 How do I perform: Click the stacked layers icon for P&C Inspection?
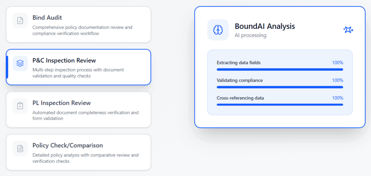point(20,63)
